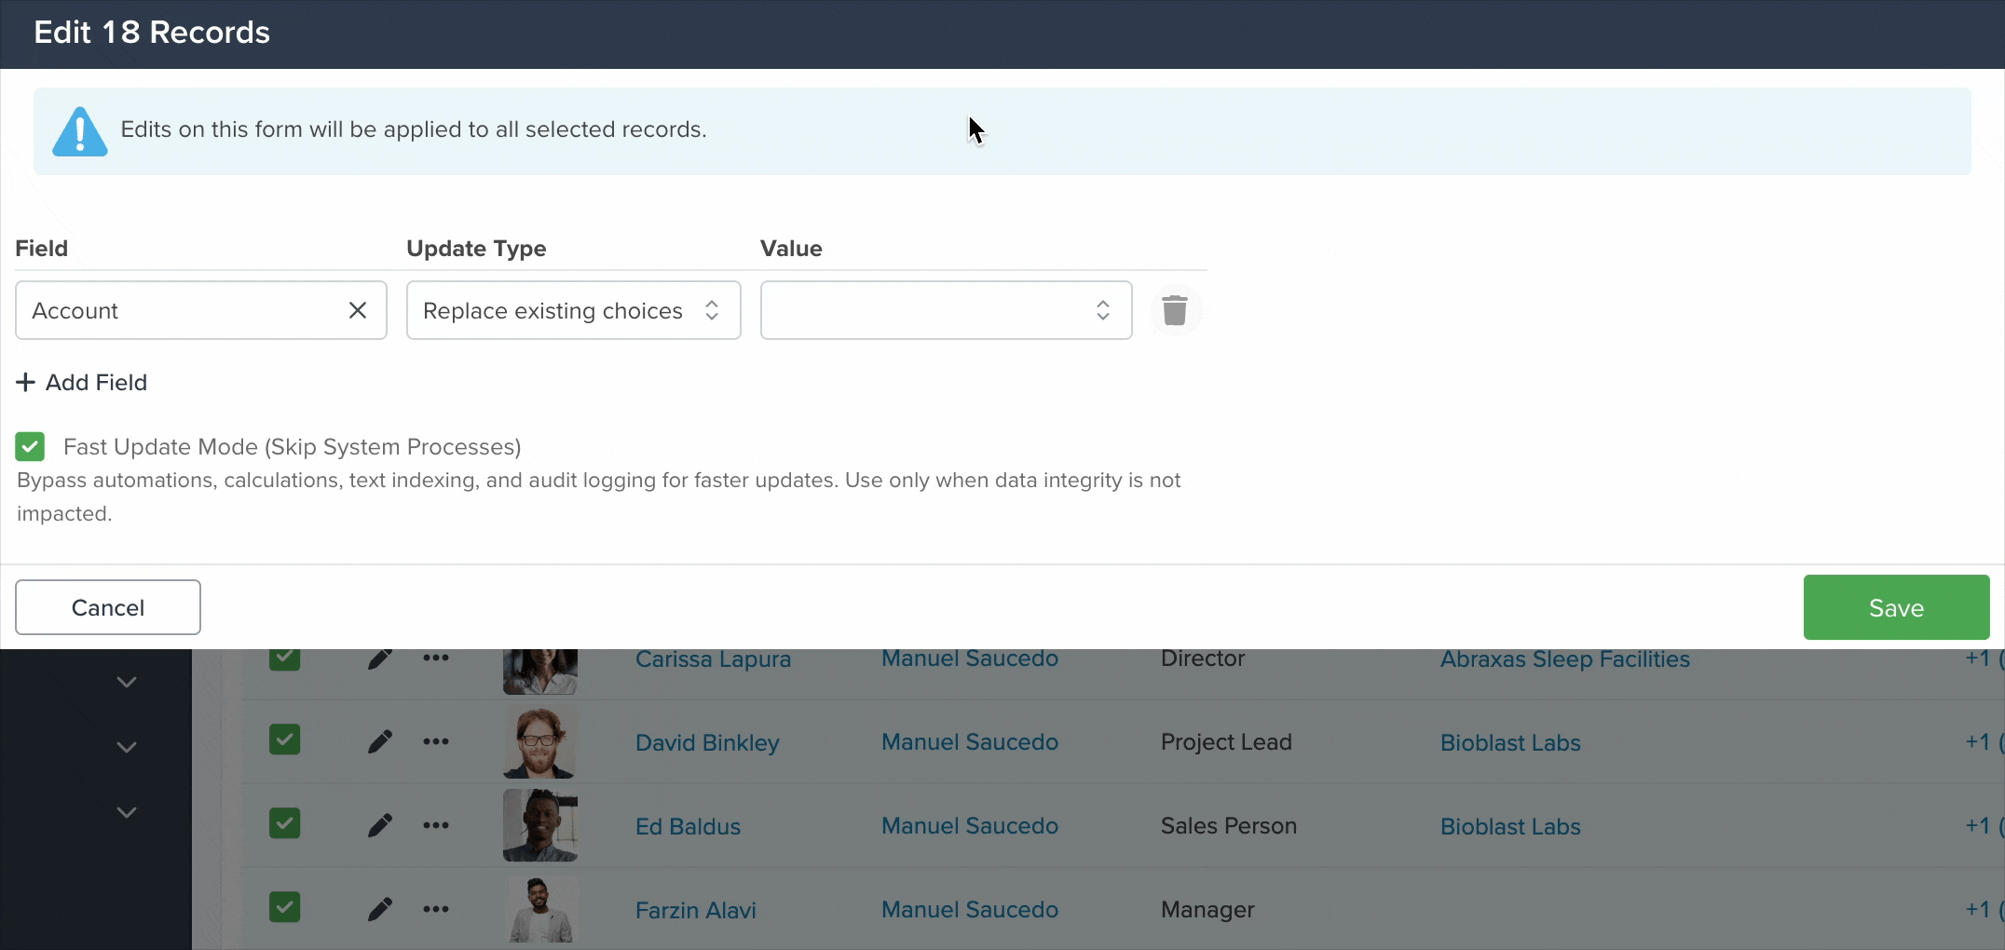2005x950 pixels.
Task: Expand the topmost sidebar chevron
Action: coord(127,683)
